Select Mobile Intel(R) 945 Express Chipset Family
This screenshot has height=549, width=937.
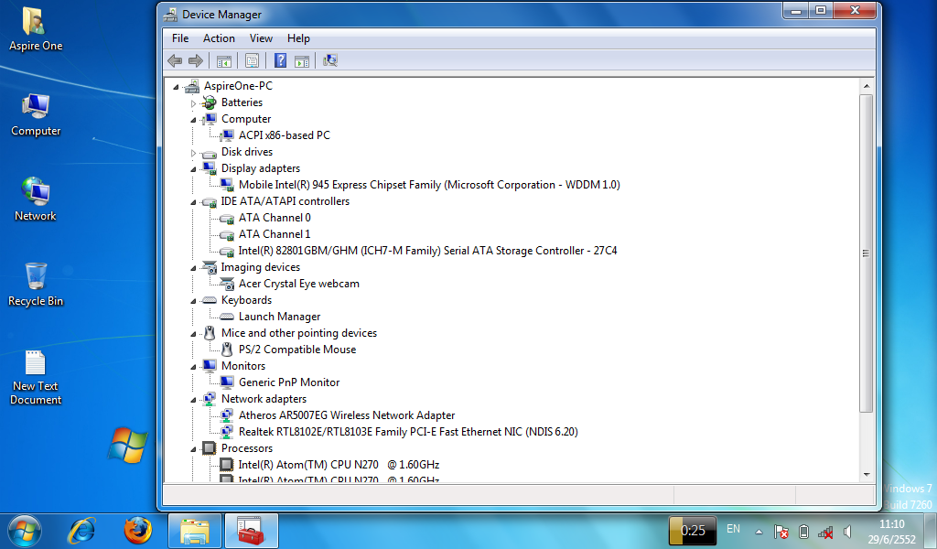tap(429, 185)
